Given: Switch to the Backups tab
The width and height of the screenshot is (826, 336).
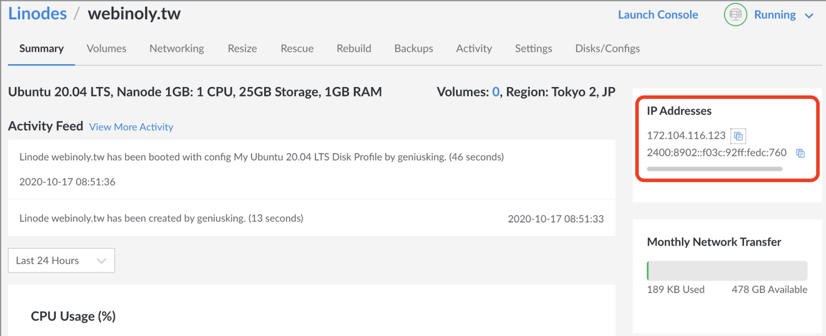Looking at the screenshot, I should click(414, 48).
